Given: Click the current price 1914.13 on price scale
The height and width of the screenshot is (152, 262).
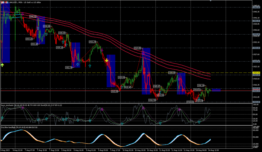Looking at the screenshot, I should [x=256, y=91].
